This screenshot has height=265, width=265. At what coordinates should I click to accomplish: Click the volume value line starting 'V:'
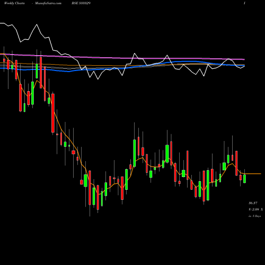click(x=255, y=209)
